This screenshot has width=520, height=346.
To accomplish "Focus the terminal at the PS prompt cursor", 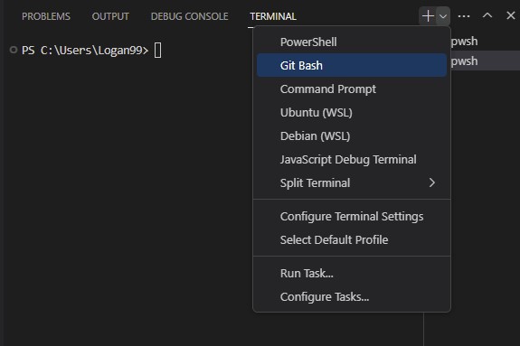I will pyautogui.click(x=158, y=51).
